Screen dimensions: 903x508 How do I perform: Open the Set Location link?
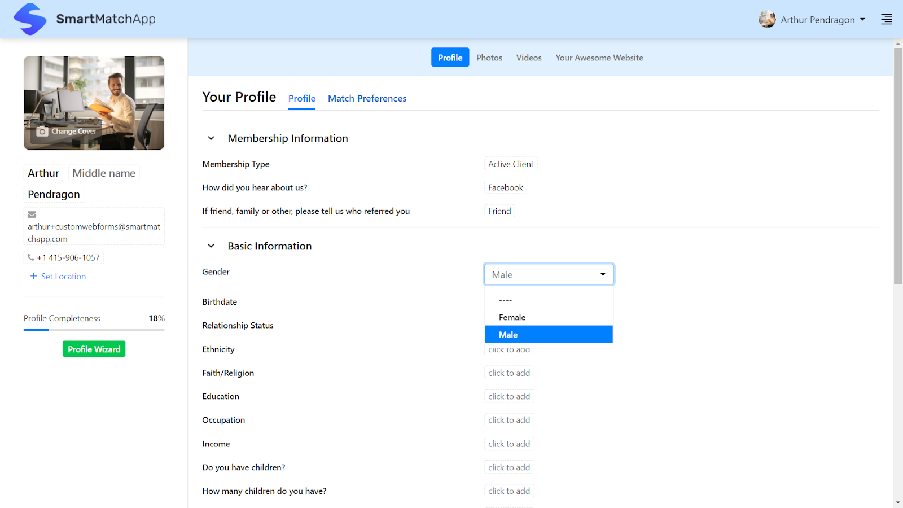(x=63, y=276)
